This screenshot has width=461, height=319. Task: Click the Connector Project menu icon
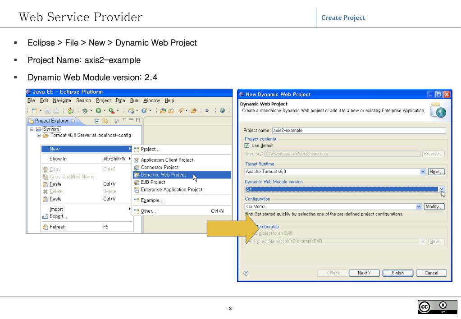tap(136, 167)
